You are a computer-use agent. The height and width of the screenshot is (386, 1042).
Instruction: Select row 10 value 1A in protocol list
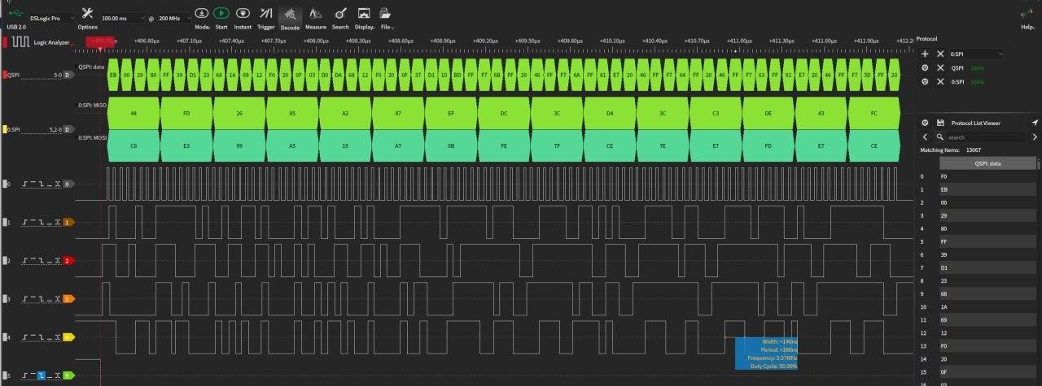click(988, 306)
